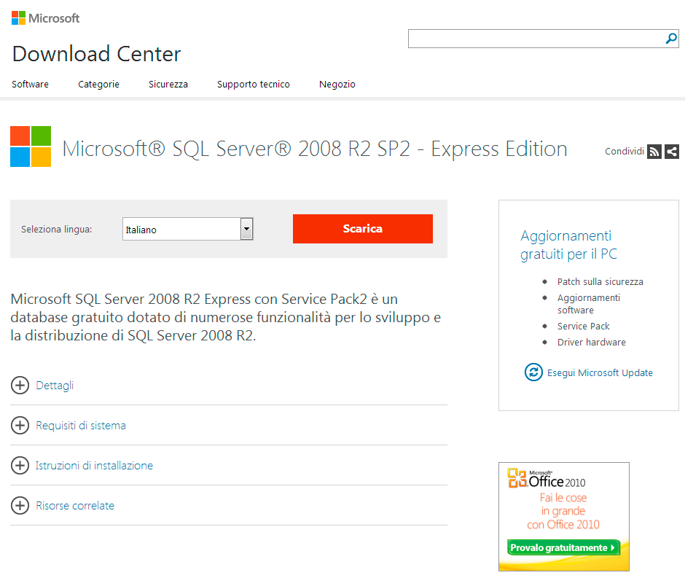The width and height of the screenshot is (685, 586).
Task: Expand Requisiti di sistema plus icon
Action: coord(20,425)
